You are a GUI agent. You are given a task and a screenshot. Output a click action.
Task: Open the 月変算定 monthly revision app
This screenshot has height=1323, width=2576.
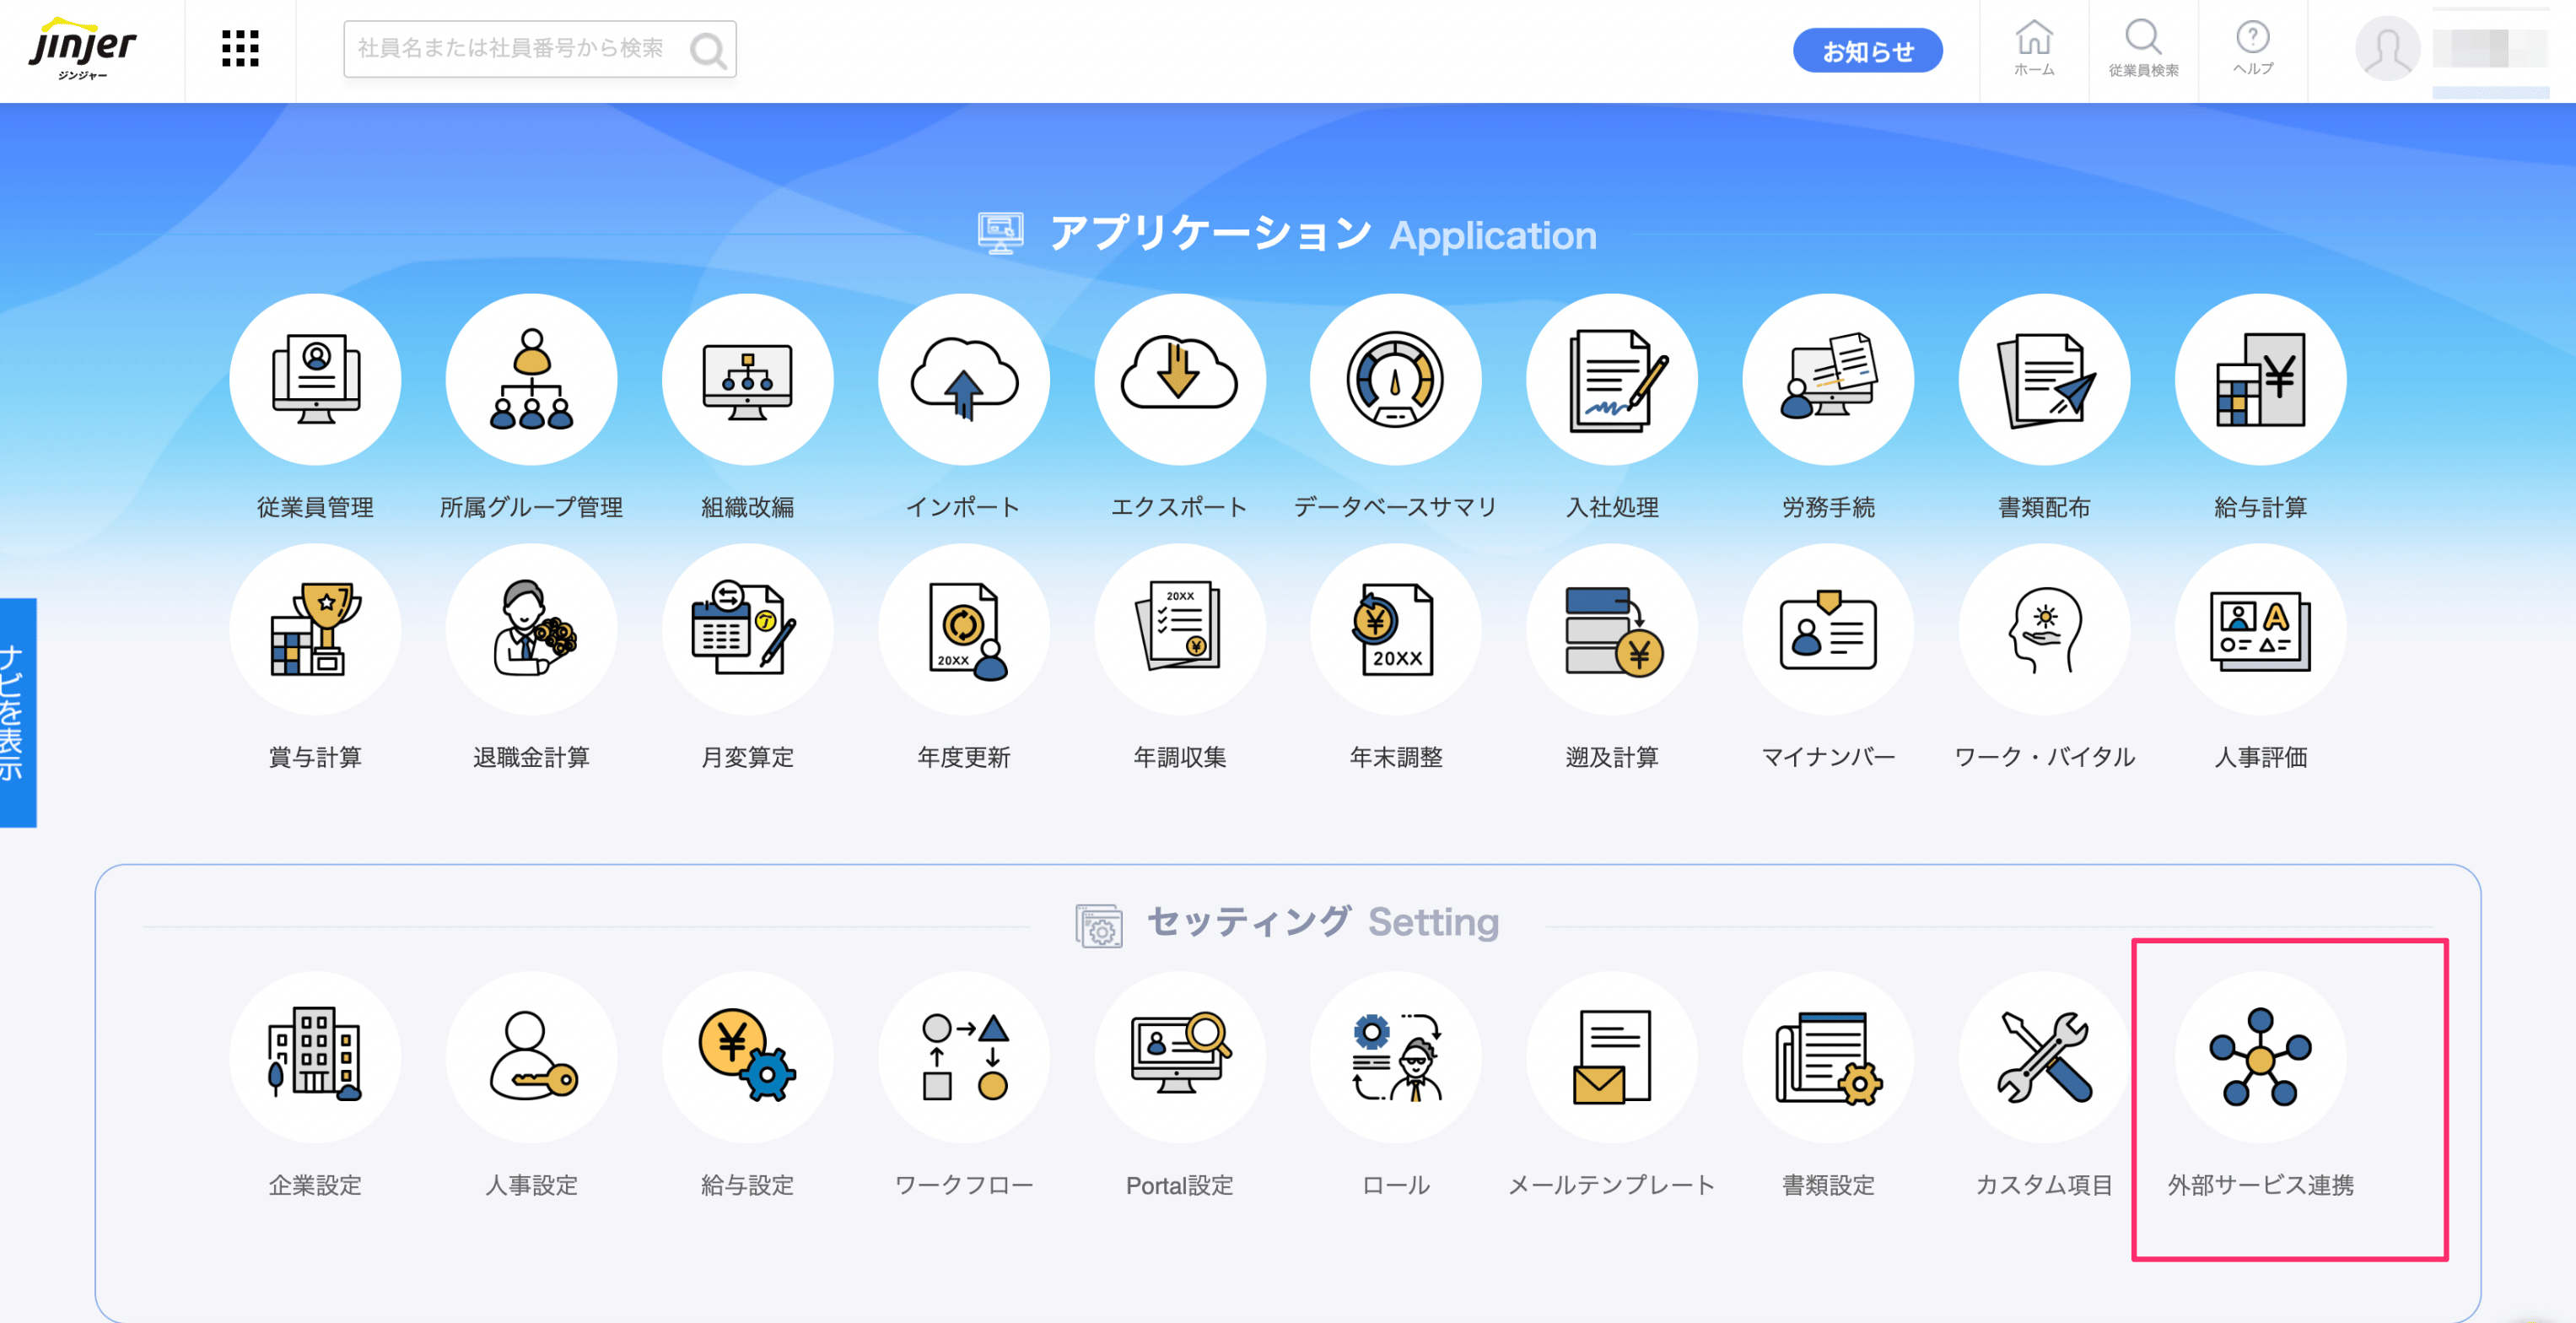(747, 629)
